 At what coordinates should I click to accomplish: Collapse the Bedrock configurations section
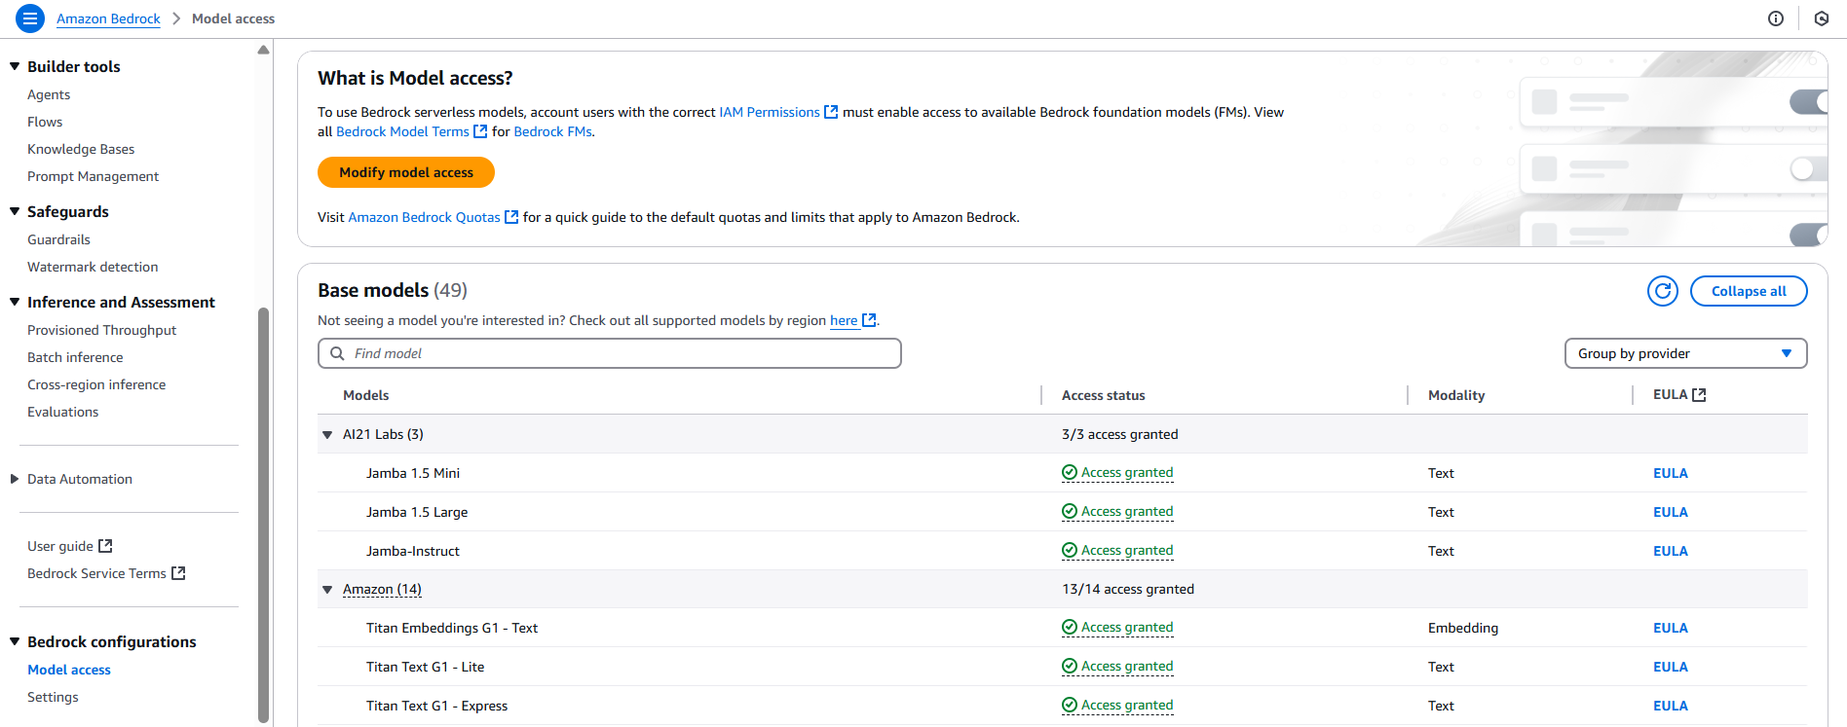coord(15,641)
